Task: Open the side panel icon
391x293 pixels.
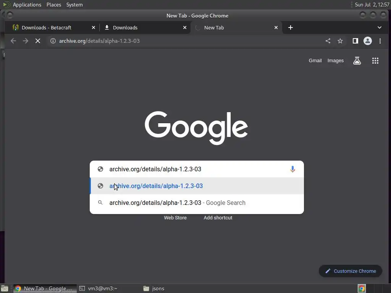Action: 355,41
